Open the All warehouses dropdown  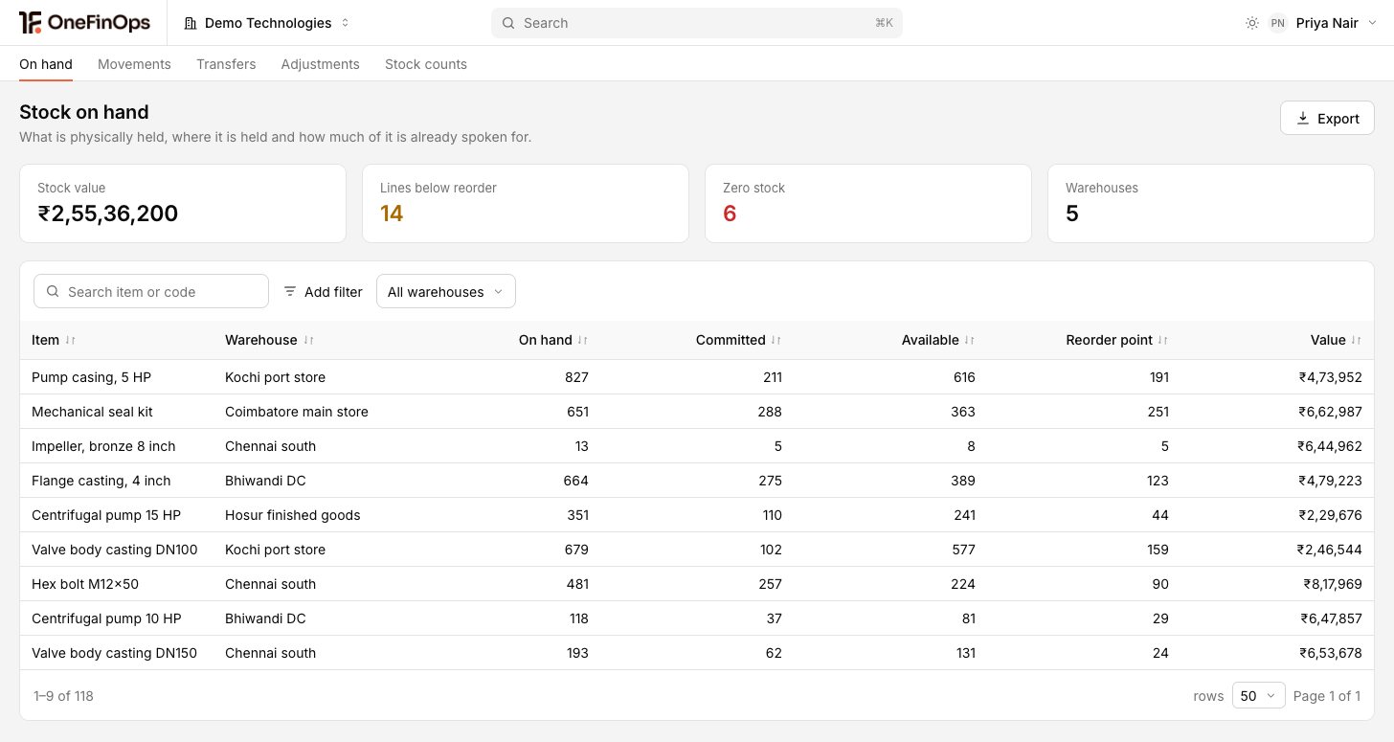(446, 291)
